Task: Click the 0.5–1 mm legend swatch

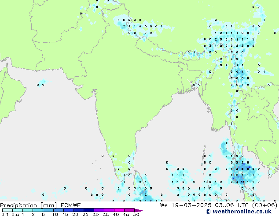Action: point(18,210)
